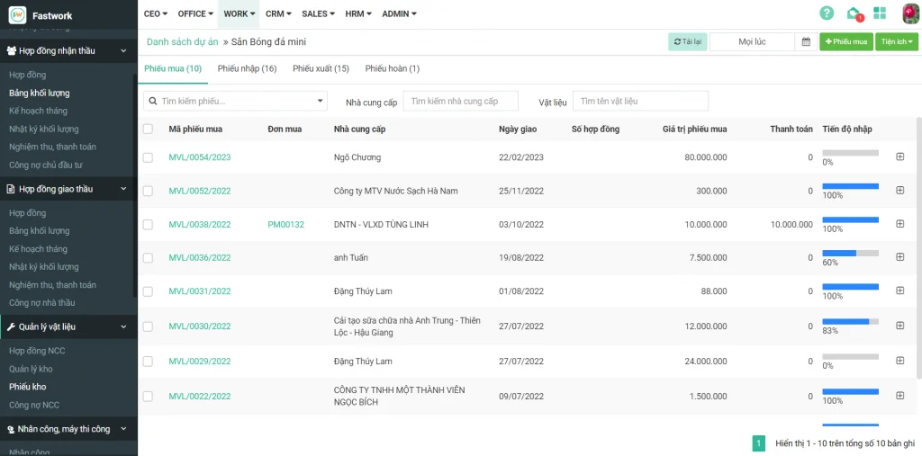
Task: Toggle the select-all checkbox in table header
Action: 148,130
